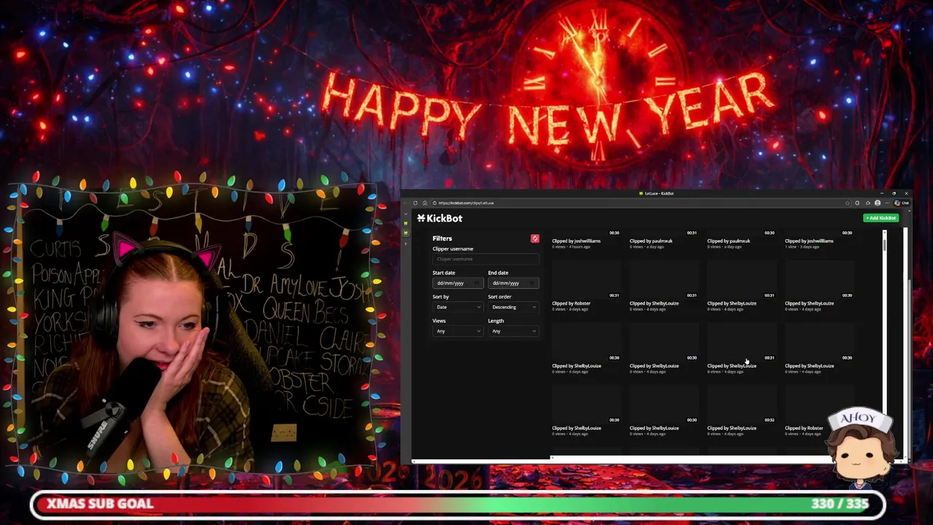Open the Copilot Chat button

click(902, 203)
